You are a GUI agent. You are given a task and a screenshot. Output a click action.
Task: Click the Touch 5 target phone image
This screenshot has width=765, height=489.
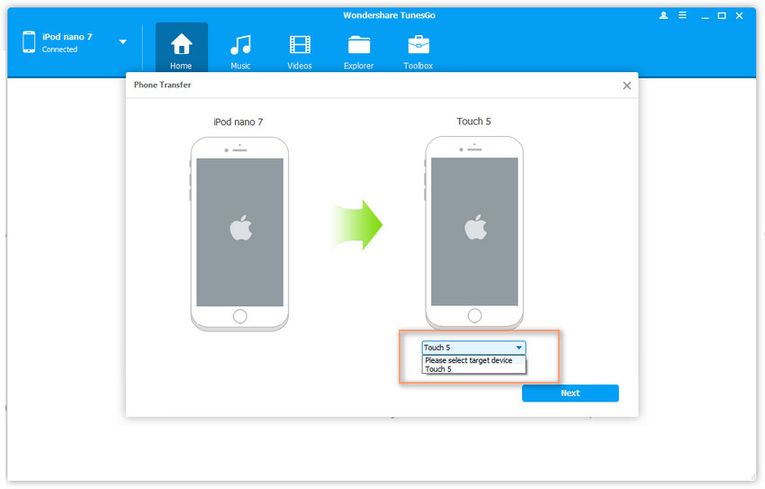[474, 232]
